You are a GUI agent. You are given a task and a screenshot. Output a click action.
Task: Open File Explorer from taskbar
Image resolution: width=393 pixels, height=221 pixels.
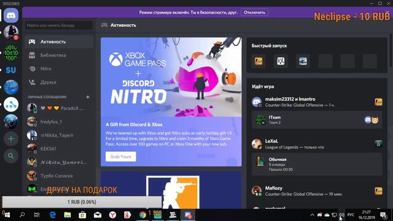(x=68, y=215)
